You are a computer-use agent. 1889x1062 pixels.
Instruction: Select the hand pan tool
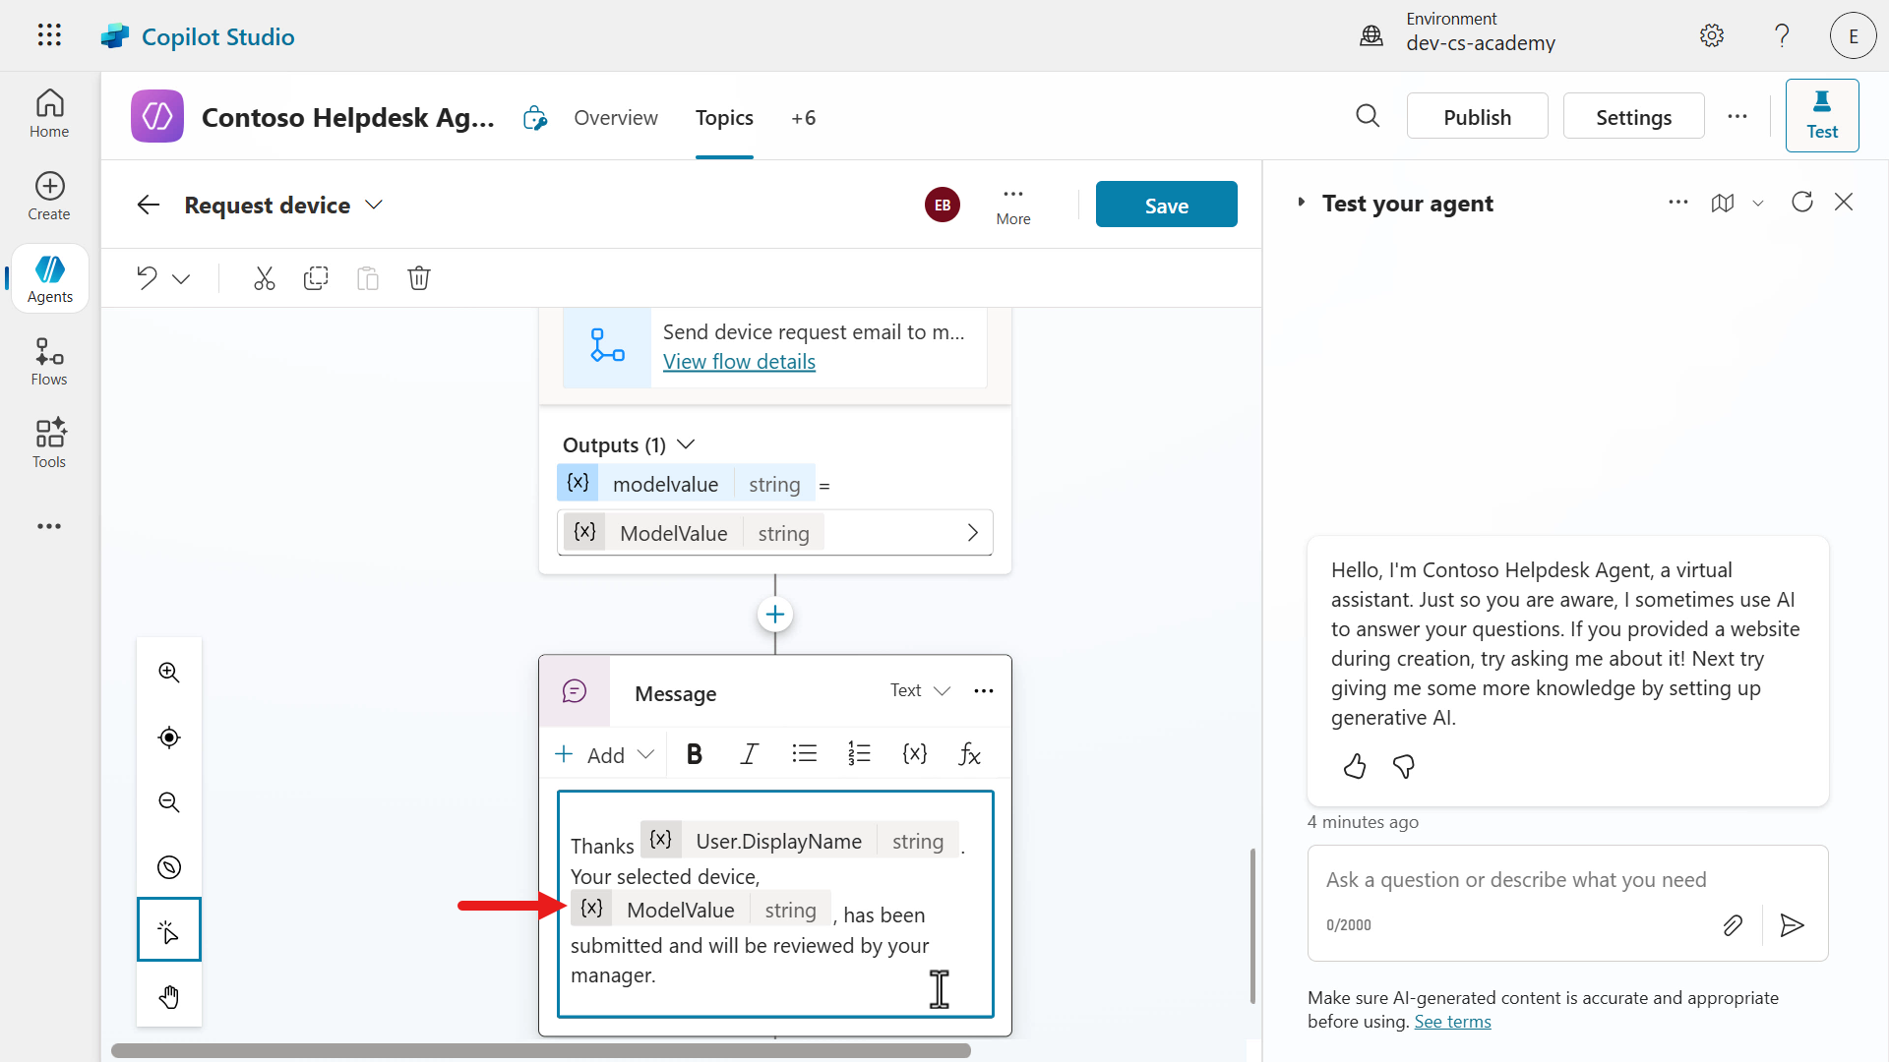pyautogui.click(x=169, y=997)
